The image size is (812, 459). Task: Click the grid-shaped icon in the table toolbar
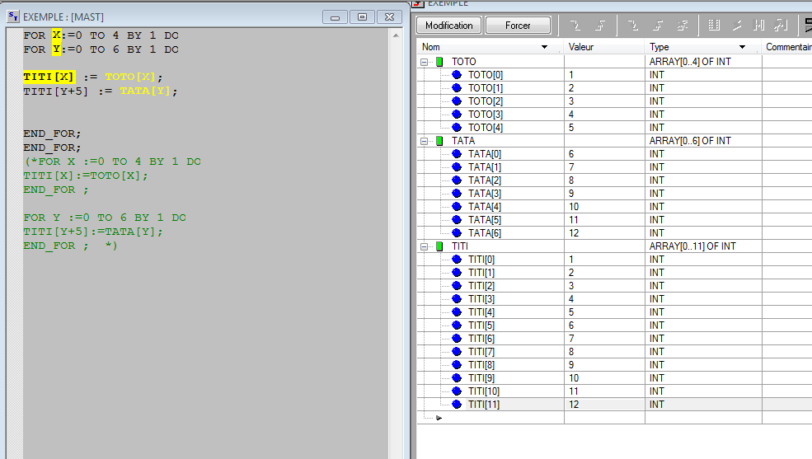pos(712,26)
